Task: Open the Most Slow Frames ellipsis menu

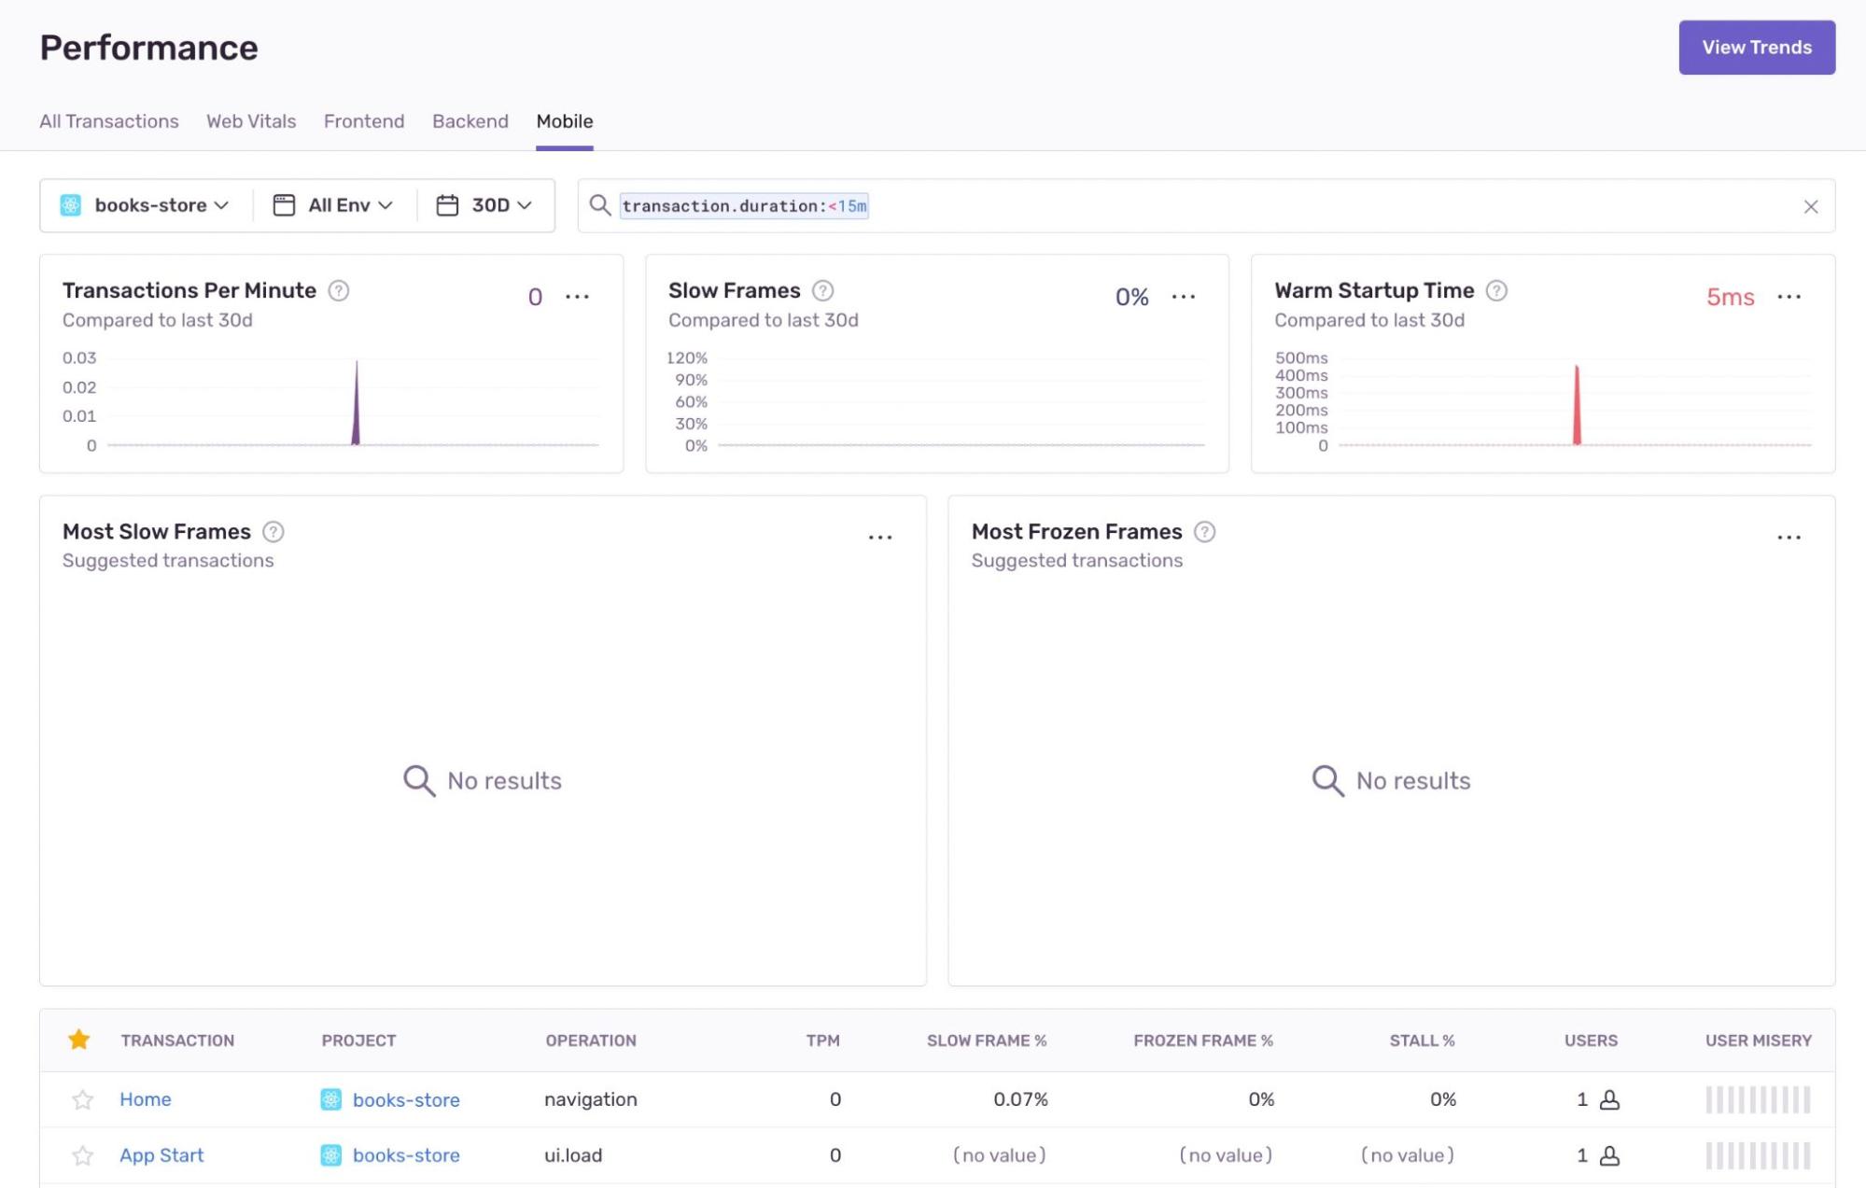Action: (x=880, y=536)
